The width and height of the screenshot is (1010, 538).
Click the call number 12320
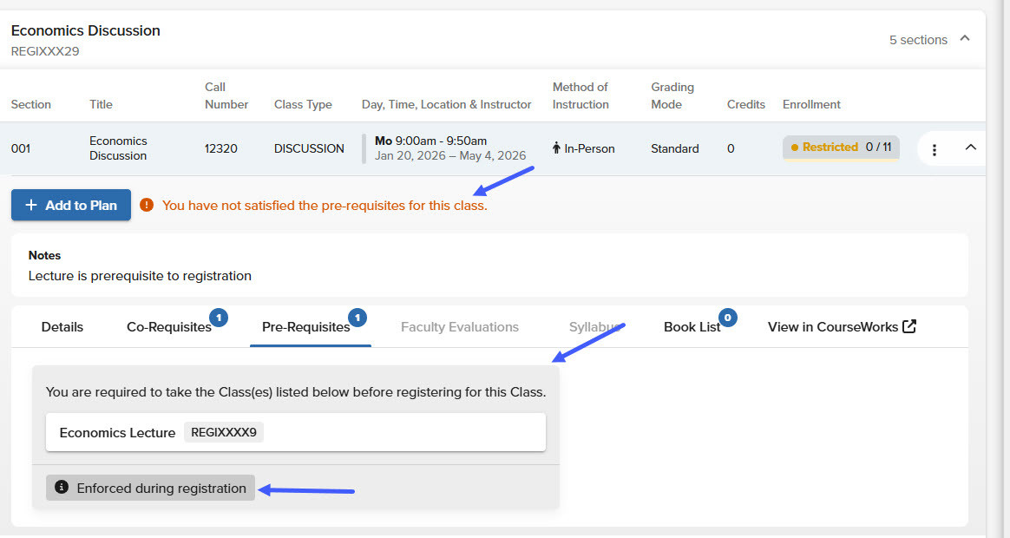pyautogui.click(x=220, y=148)
